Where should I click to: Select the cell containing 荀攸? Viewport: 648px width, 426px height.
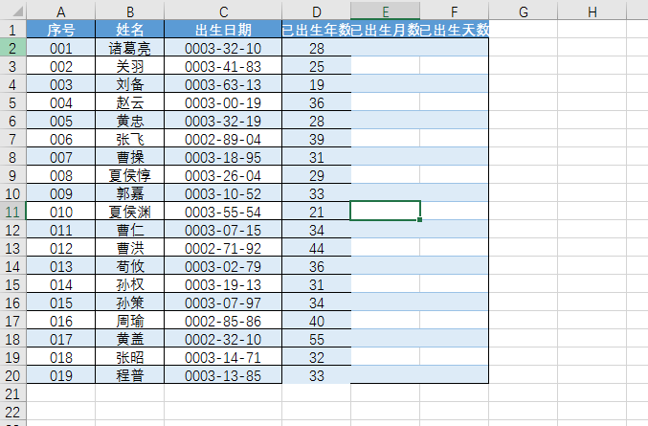coord(130,266)
